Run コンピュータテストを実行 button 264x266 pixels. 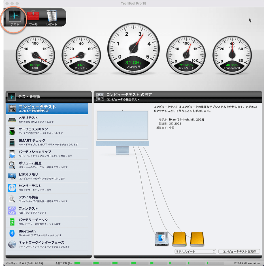pyautogui.click(x=239, y=251)
